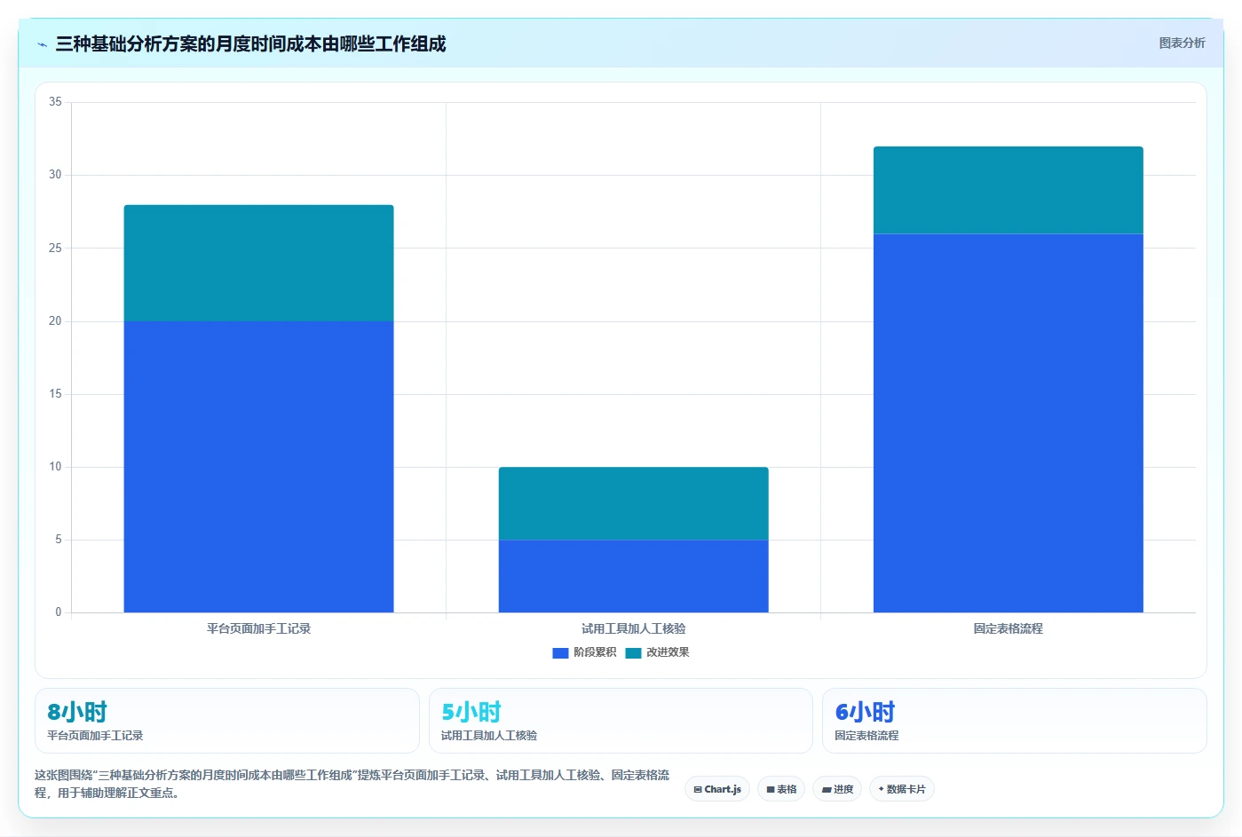Click the description paragraph starting 这张图围绕
This screenshot has height=837, width=1242.
coord(352,784)
